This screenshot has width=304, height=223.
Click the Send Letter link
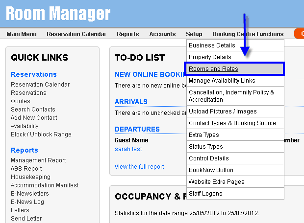click(26, 219)
